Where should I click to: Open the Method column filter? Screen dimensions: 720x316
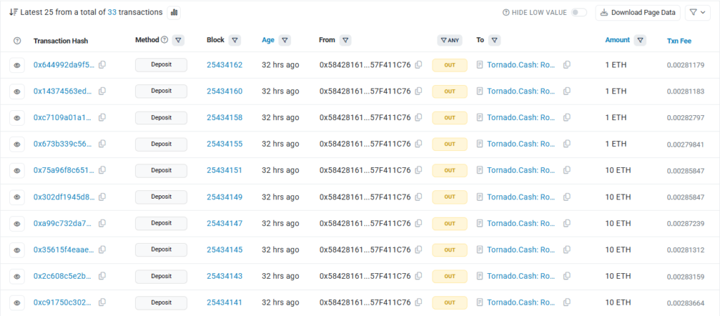(178, 40)
